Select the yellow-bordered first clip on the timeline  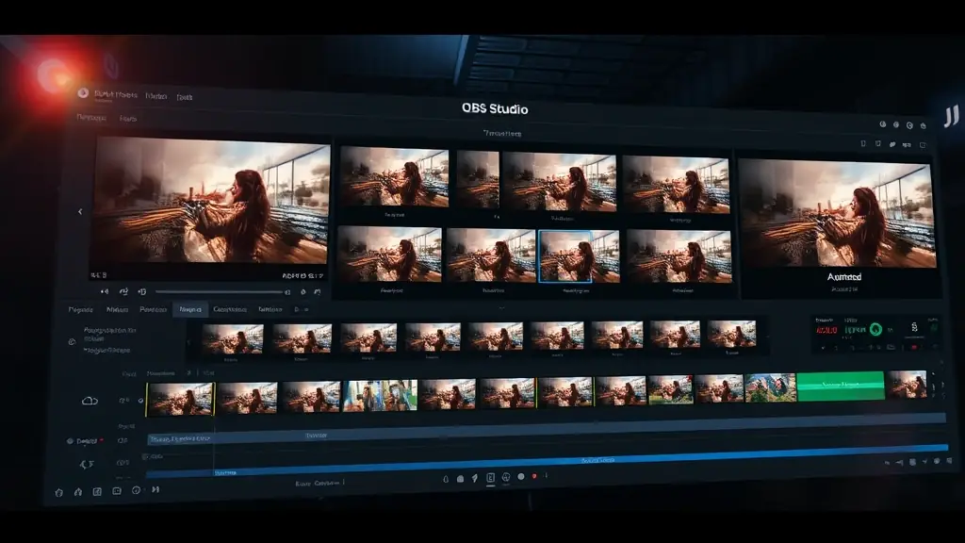click(180, 399)
